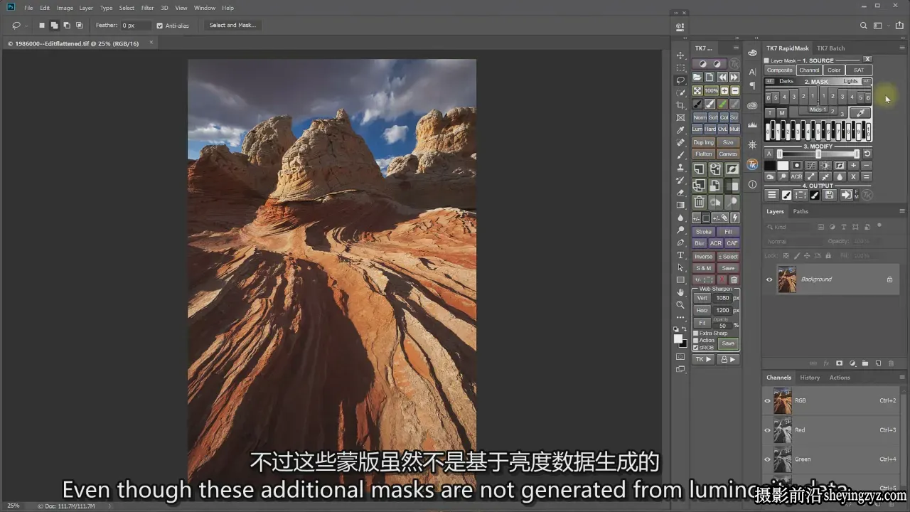Select the Hand tool

click(680, 292)
